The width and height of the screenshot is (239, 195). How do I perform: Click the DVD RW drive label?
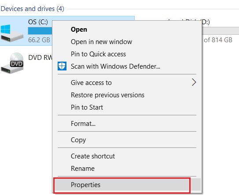click(x=40, y=58)
